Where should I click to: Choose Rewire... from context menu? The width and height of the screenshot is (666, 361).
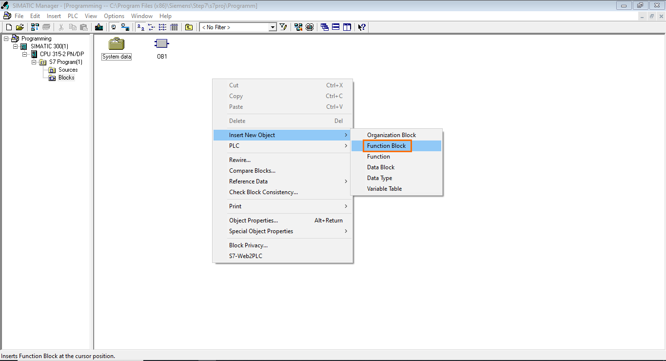click(282, 160)
